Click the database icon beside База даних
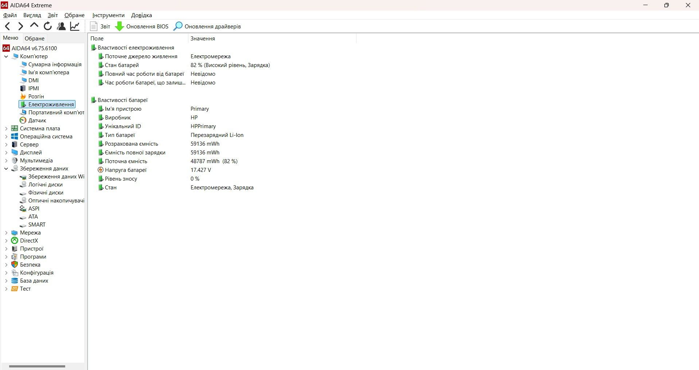This screenshot has height=370, width=699. coord(15,281)
